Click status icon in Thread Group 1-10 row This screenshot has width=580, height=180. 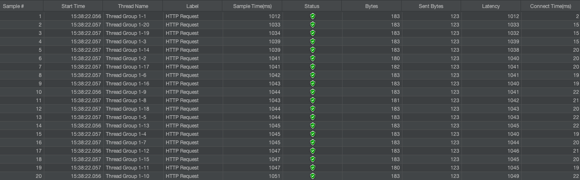click(313, 176)
